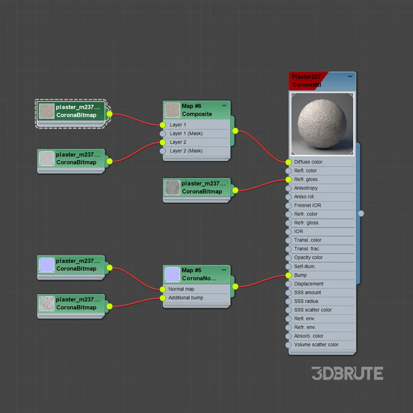Collapse the Map #5 CoronaNormal node
Screen dimensions: 413x413
(x=224, y=270)
